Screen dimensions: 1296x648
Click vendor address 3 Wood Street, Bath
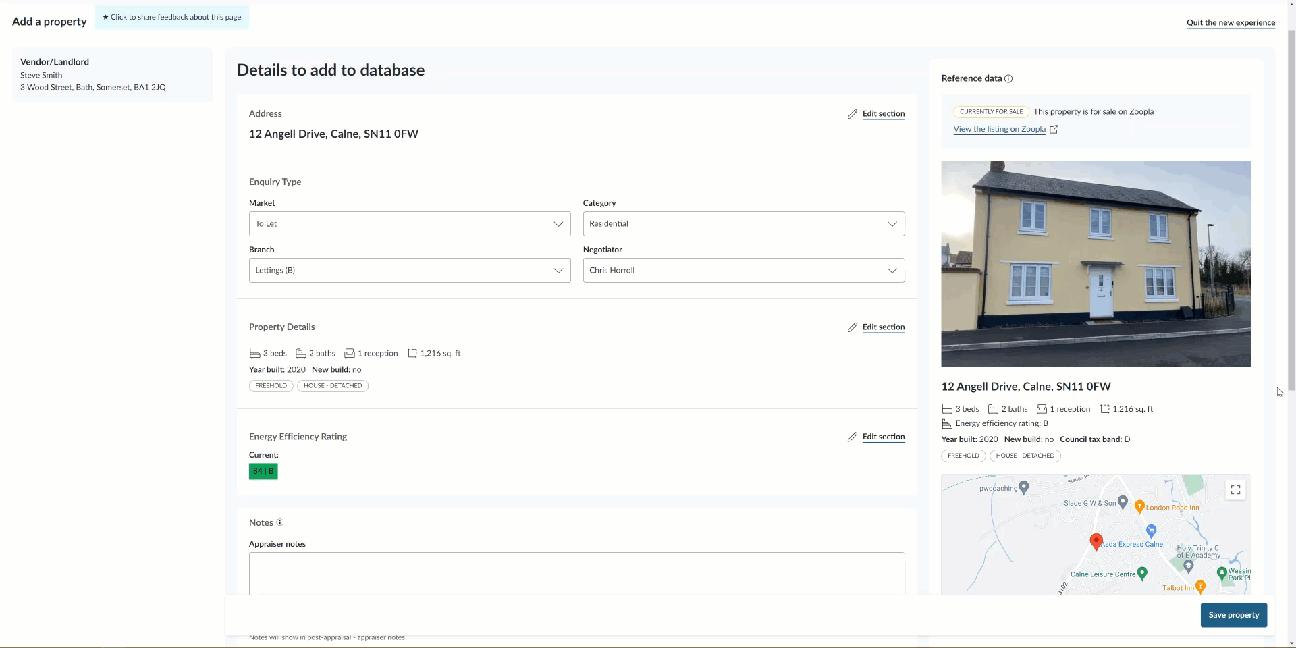[93, 88]
